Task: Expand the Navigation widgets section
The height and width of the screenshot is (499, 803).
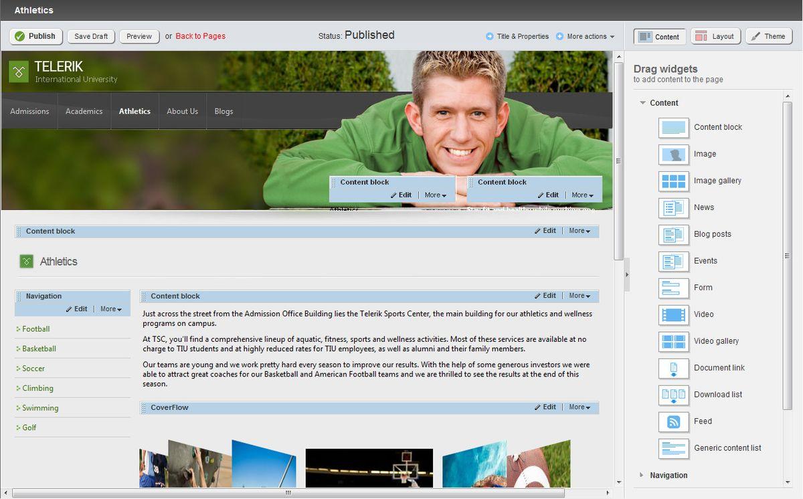Action: [x=642, y=476]
